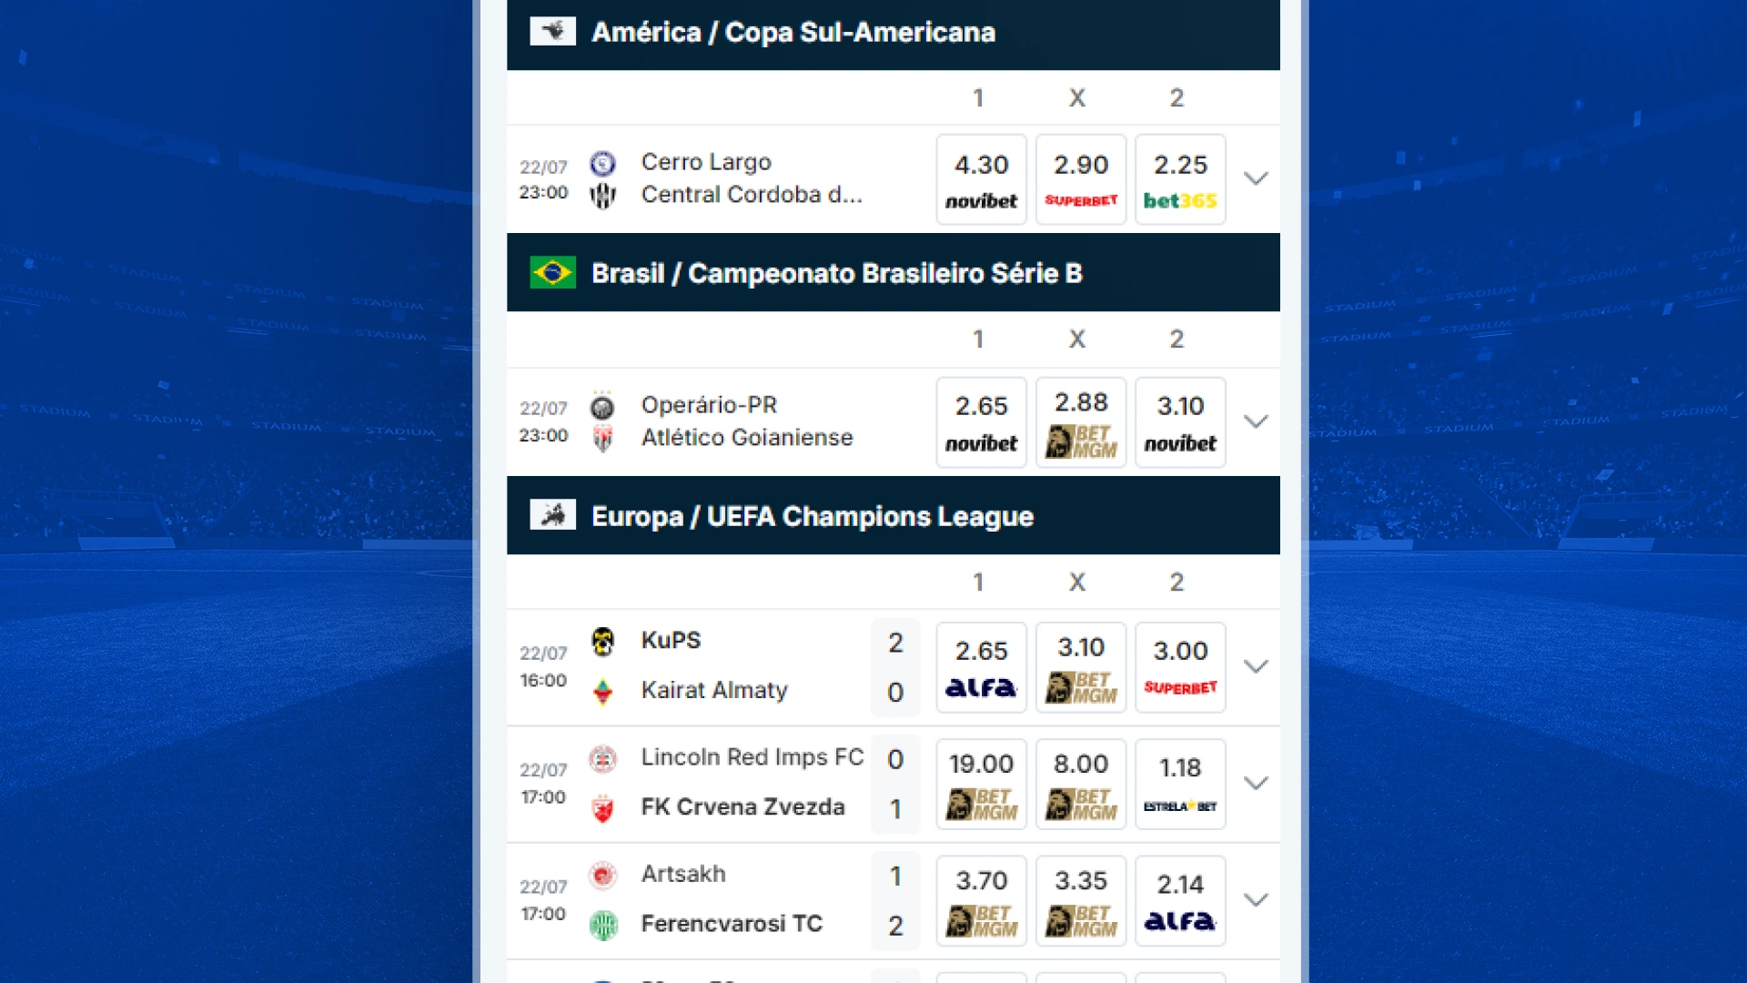Click the Kairat Almaty crest icon
The height and width of the screenshot is (983, 1747).
point(602,692)
